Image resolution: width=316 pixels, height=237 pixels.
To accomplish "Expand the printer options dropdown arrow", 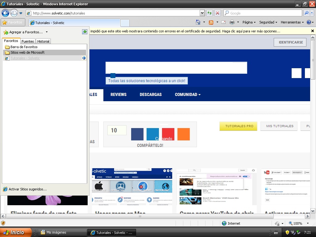I will pyautogui.click(x=238, y=22).
